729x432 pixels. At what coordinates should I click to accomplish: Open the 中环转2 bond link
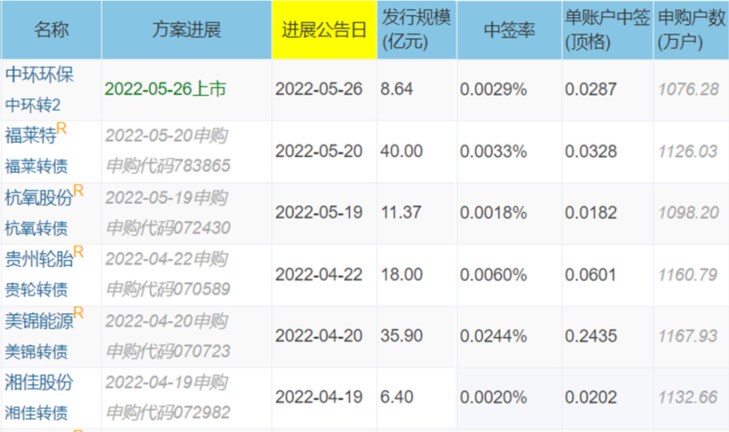(x=32, y=105)
